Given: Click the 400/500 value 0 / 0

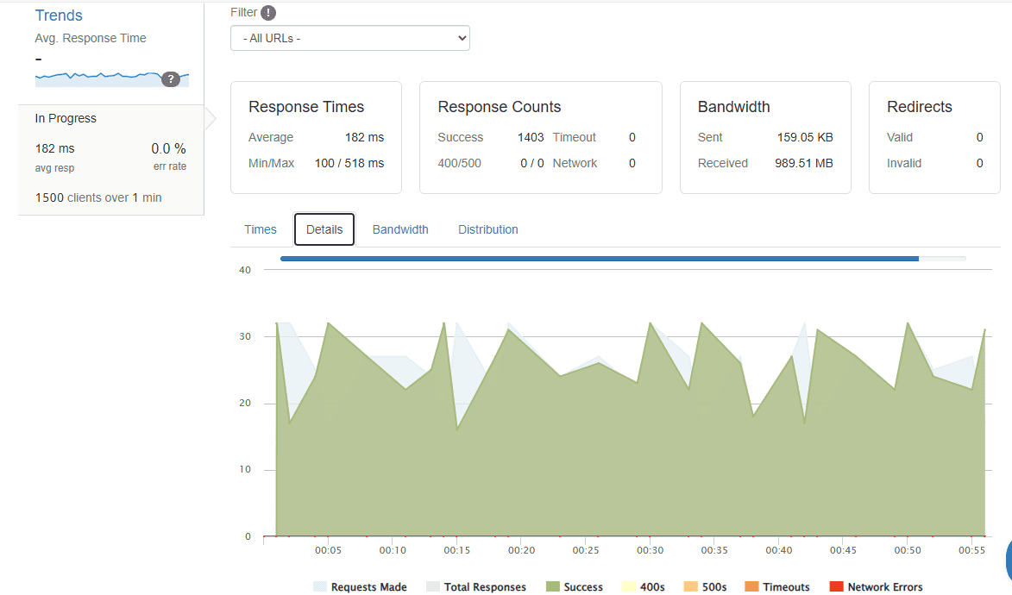Looking at the screenshot, I should coord(531,163).
